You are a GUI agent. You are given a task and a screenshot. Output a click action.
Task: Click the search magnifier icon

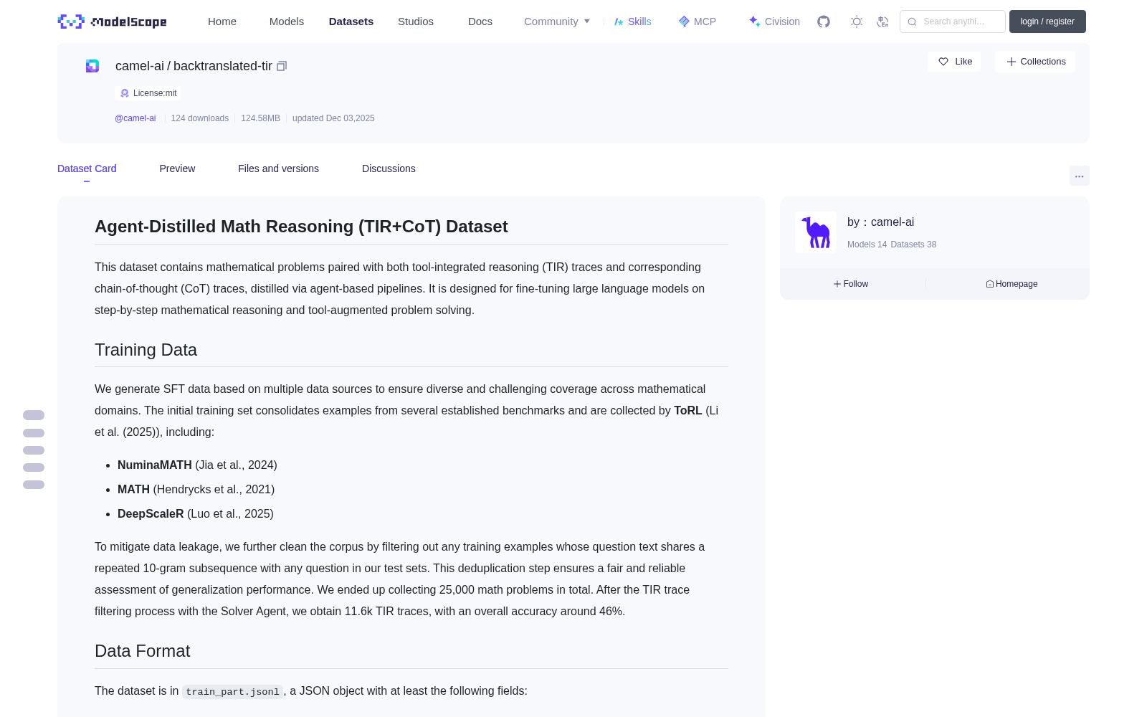click(x=912, y=22)
